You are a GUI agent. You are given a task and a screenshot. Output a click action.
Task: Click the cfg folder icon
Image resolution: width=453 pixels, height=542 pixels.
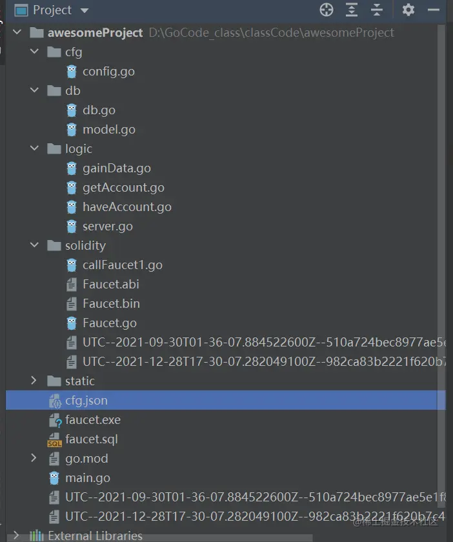(54, 52)
